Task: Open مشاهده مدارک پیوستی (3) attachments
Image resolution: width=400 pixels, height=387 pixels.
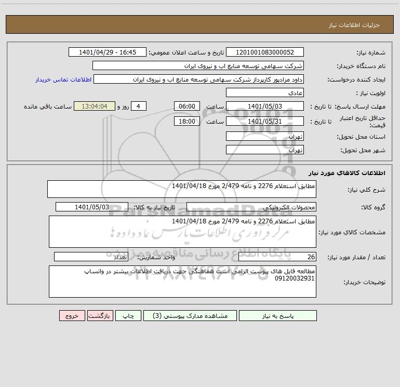Action: click(x=190, y=315)
